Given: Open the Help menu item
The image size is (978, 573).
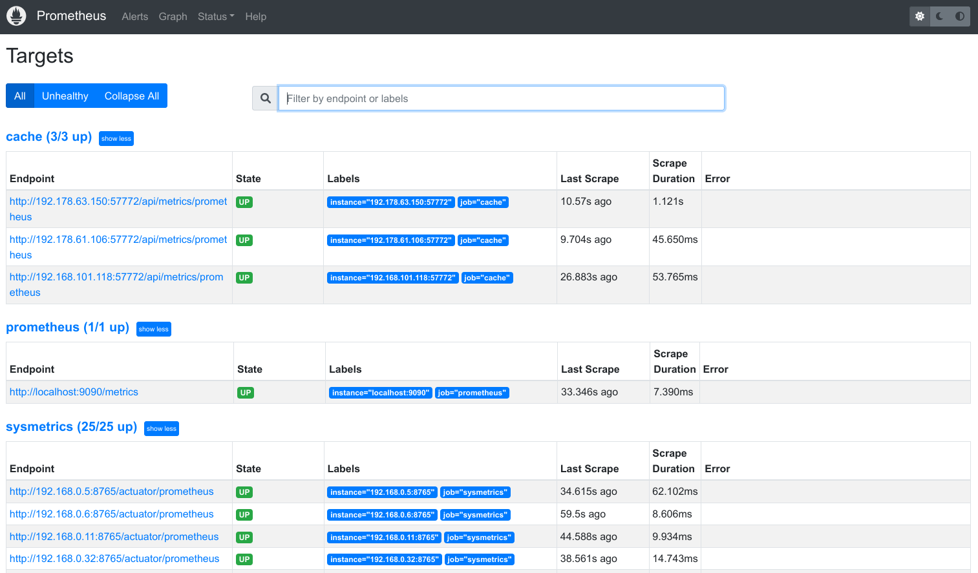Looking at the screenshot, I should [255, 17].
